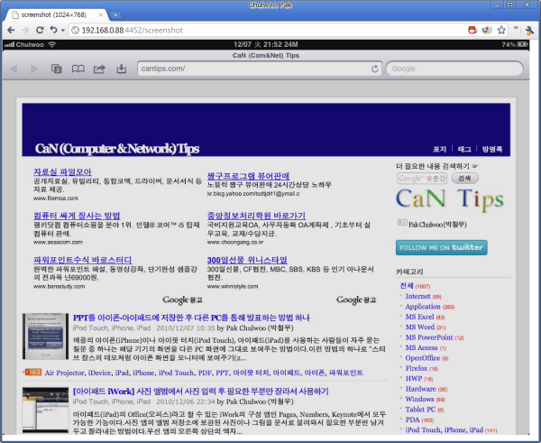Image resolution: width=541 pixels, height=443 pixels.
Task: Reload the page with Chrome refresh icon
Action: [40, 31]
